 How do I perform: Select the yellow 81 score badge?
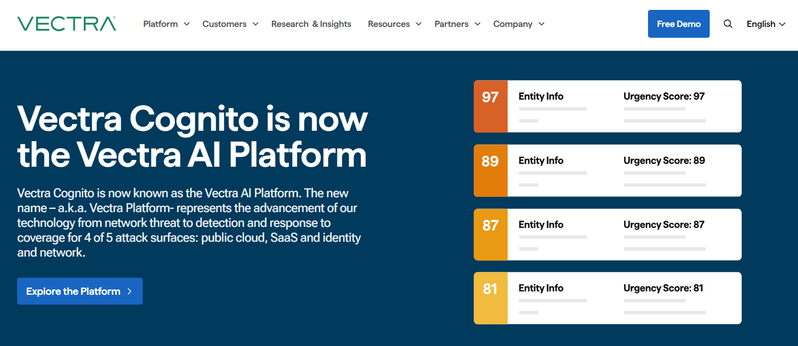(x=490, y=298)
